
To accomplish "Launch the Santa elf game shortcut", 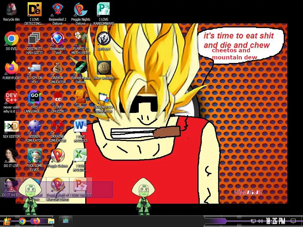I will click(34, 160).
